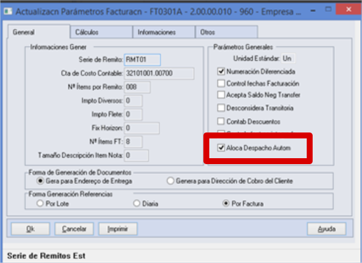Click the Parámetros Generales group label
The image size is (362, 263).
(x=243, y=47)
